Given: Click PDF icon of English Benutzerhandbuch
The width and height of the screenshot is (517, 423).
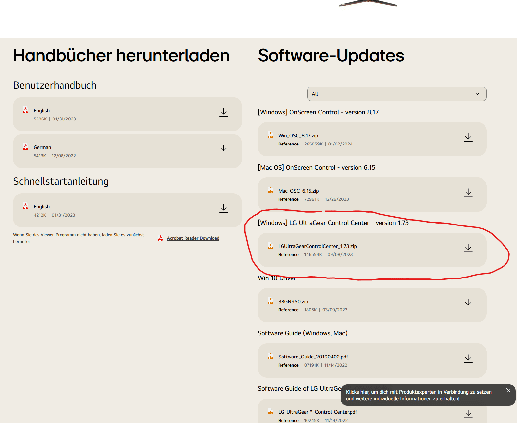Looking at the screenshot, I should [x=26, y=110].
